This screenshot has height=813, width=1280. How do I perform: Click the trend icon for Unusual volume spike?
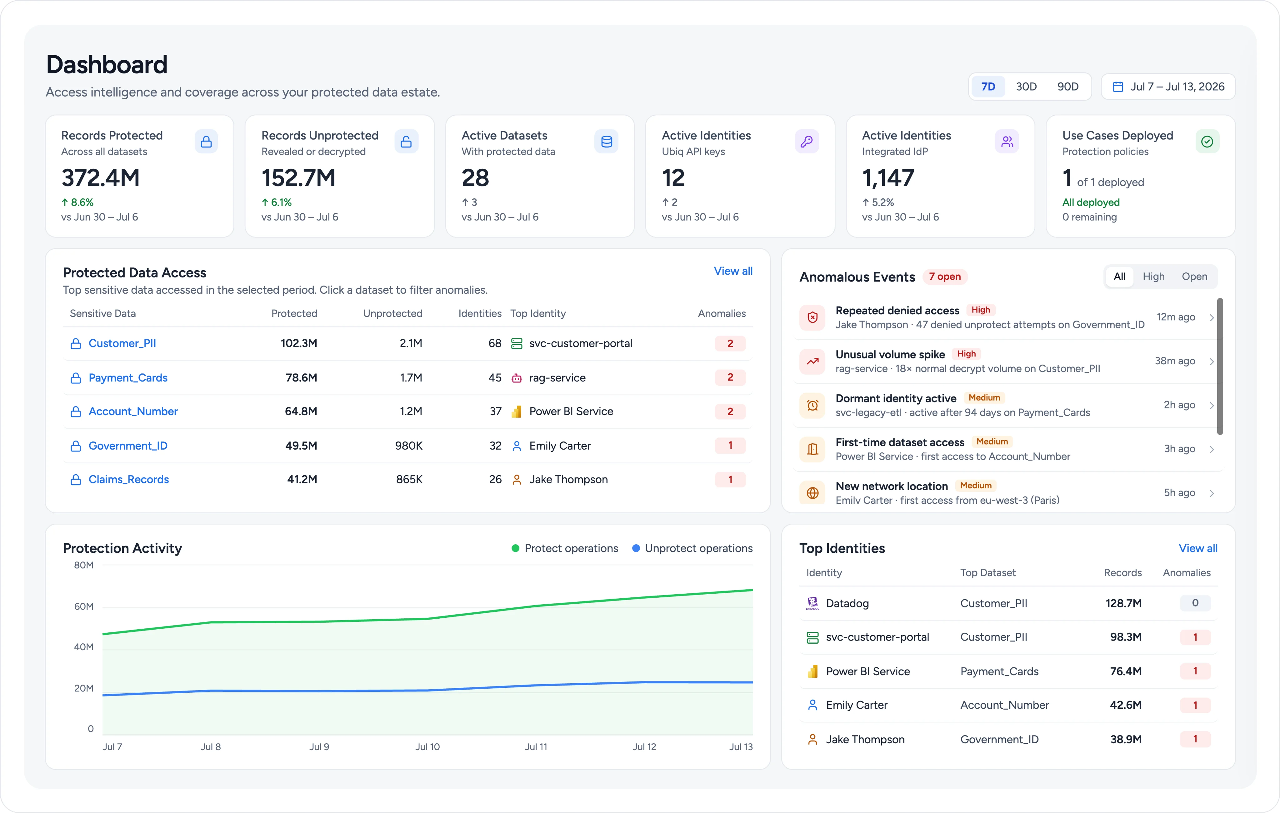(x=812, y=361)
